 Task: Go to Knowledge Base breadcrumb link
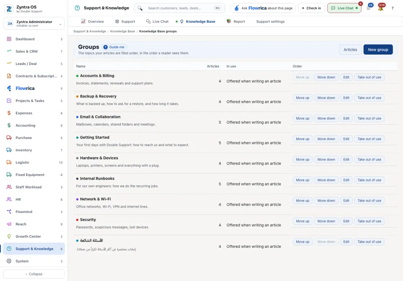coord(122,31)
